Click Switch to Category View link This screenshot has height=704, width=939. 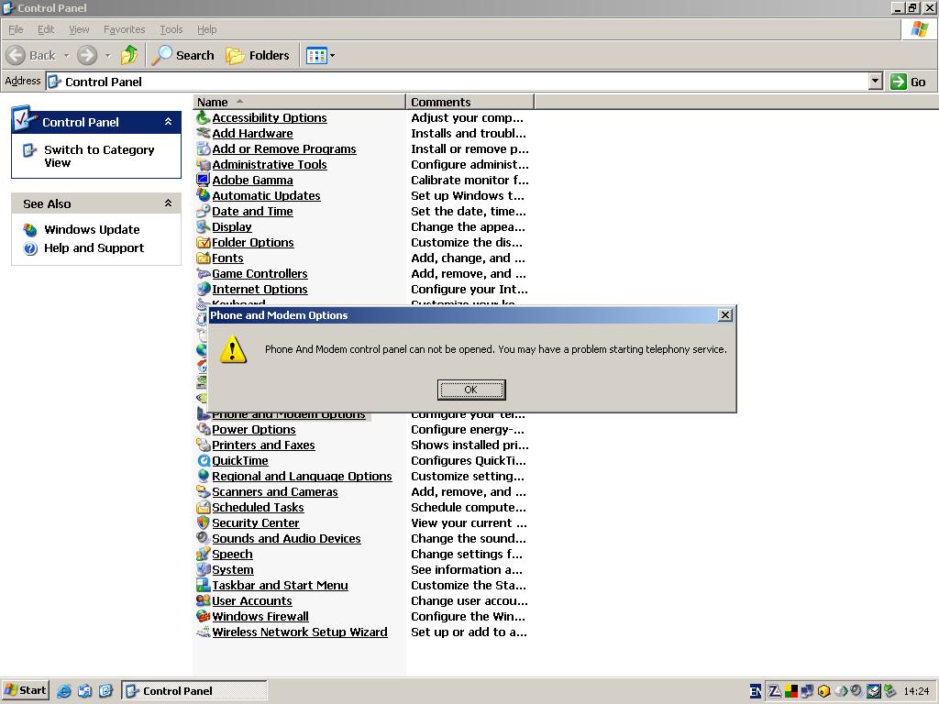pos(99,156)
